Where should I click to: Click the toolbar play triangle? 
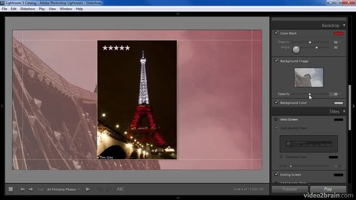[x=88, y=189]
